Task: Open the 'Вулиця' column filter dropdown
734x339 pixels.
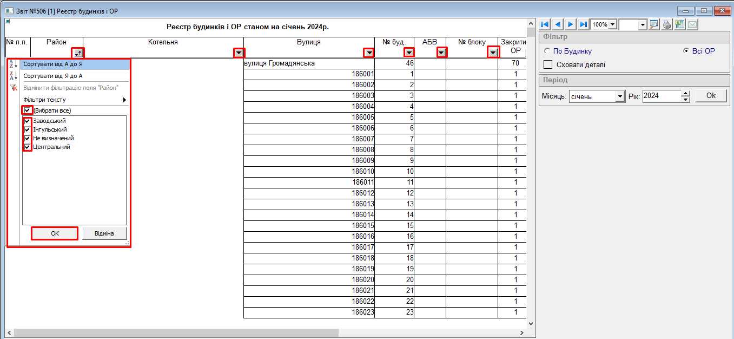Action: click(369, 53)
